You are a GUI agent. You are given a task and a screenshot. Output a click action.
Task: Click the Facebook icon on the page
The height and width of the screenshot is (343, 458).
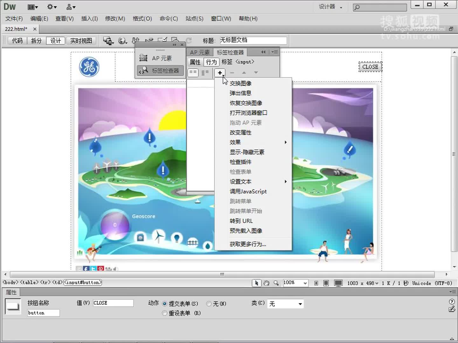point(86,269)
